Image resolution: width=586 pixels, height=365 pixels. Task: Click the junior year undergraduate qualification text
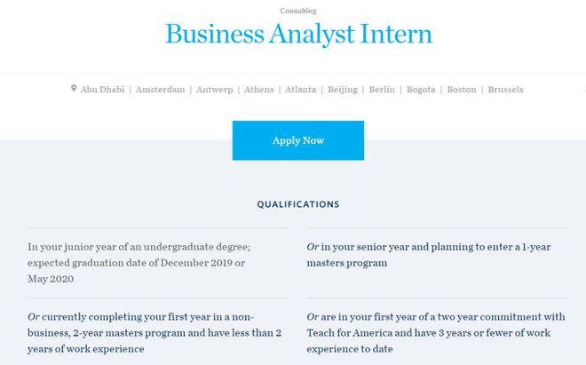[x=139, y=263]
